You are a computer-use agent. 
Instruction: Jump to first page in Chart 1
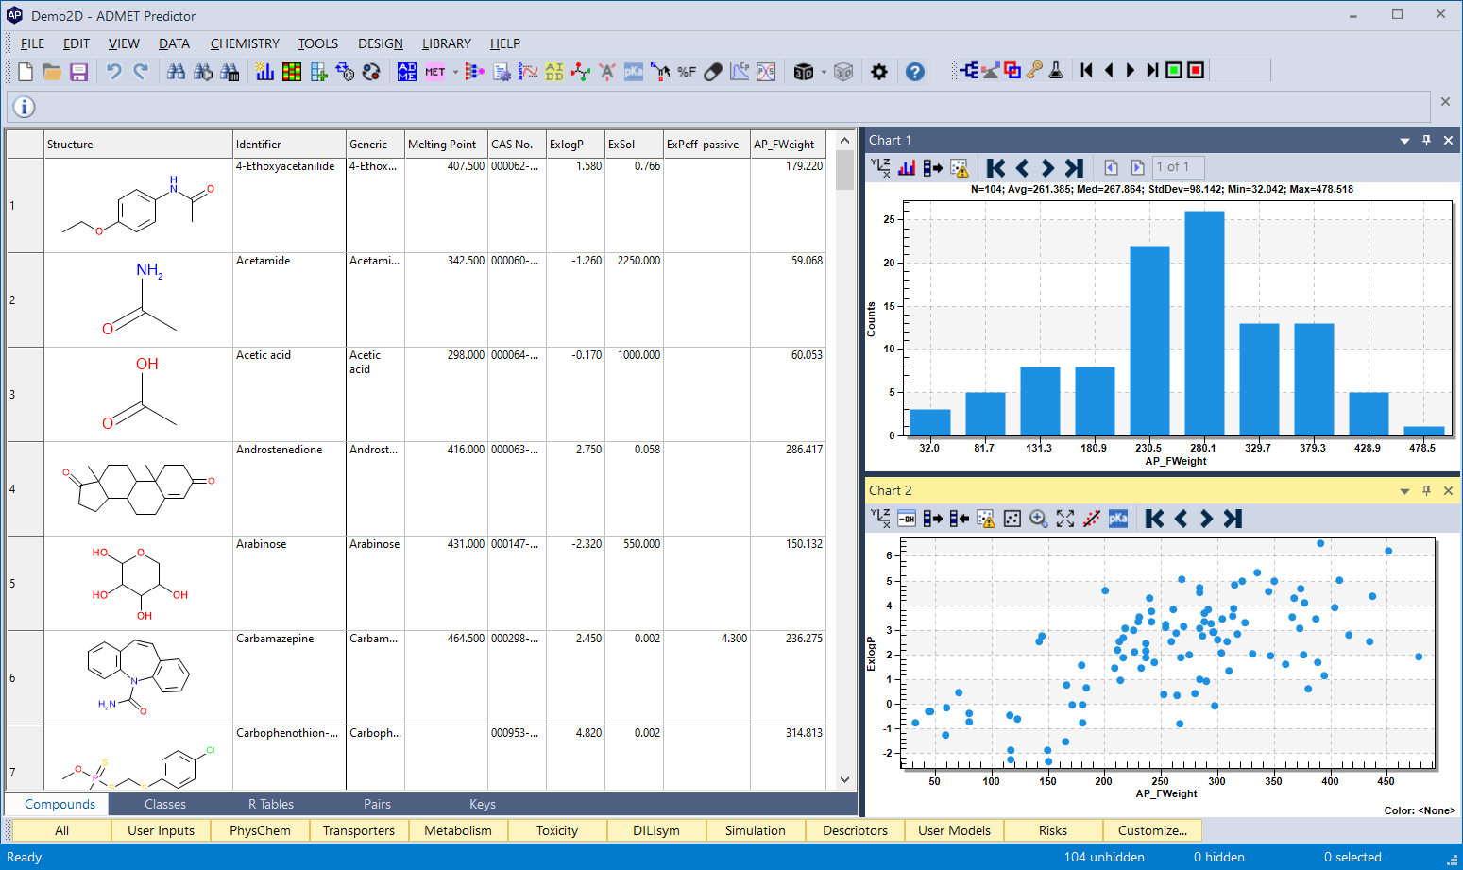995,167
